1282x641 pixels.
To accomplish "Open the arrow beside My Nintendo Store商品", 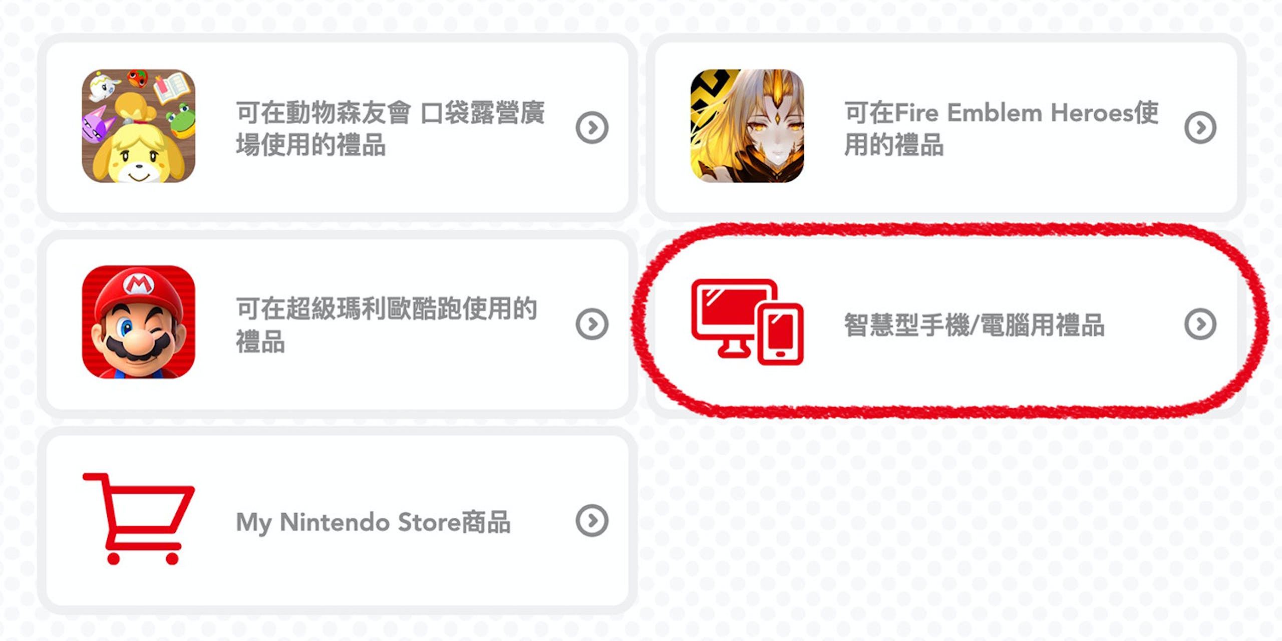I will point(592,520).
